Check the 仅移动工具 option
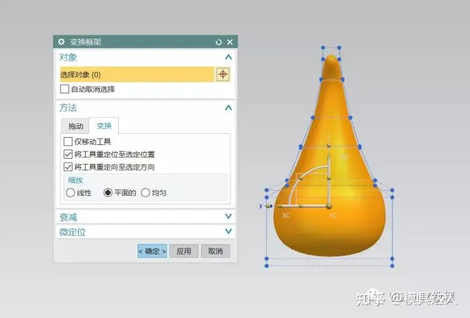 pos(68,142)
